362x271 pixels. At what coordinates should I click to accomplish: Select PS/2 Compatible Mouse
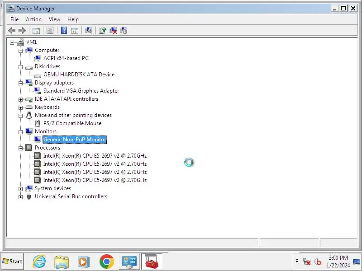[72, 123]
